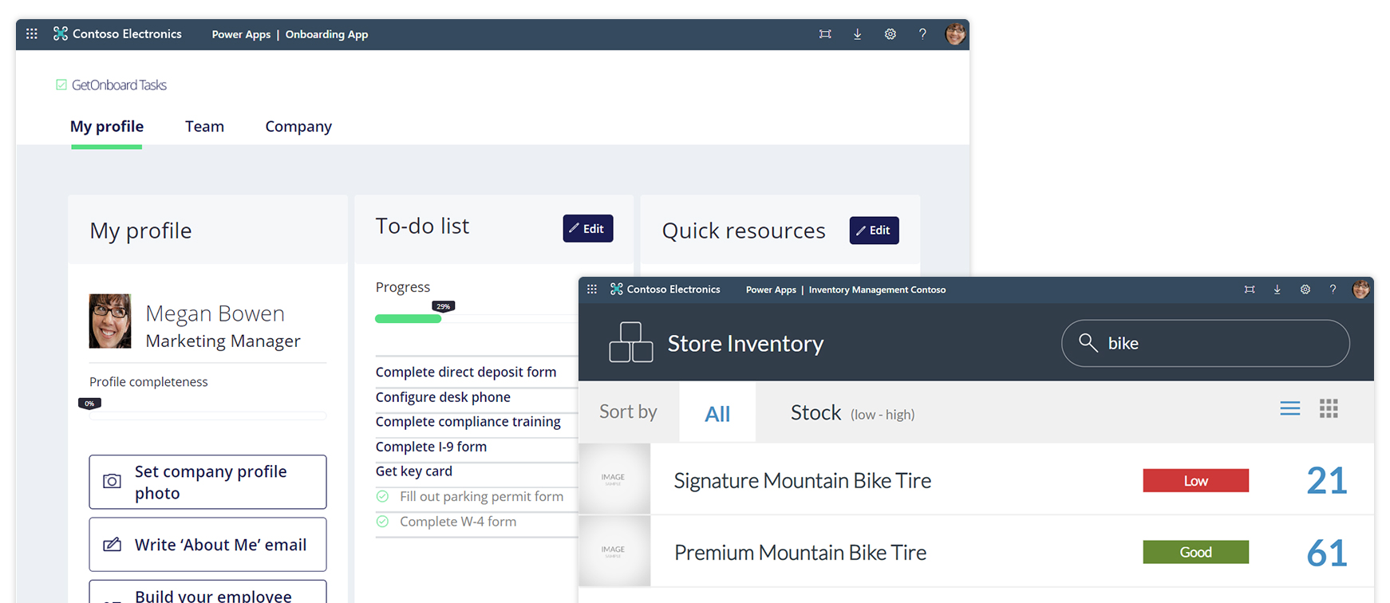1390x603 pixels.
Task: Click Edit button on To-do list
Action: click(588, 228)
